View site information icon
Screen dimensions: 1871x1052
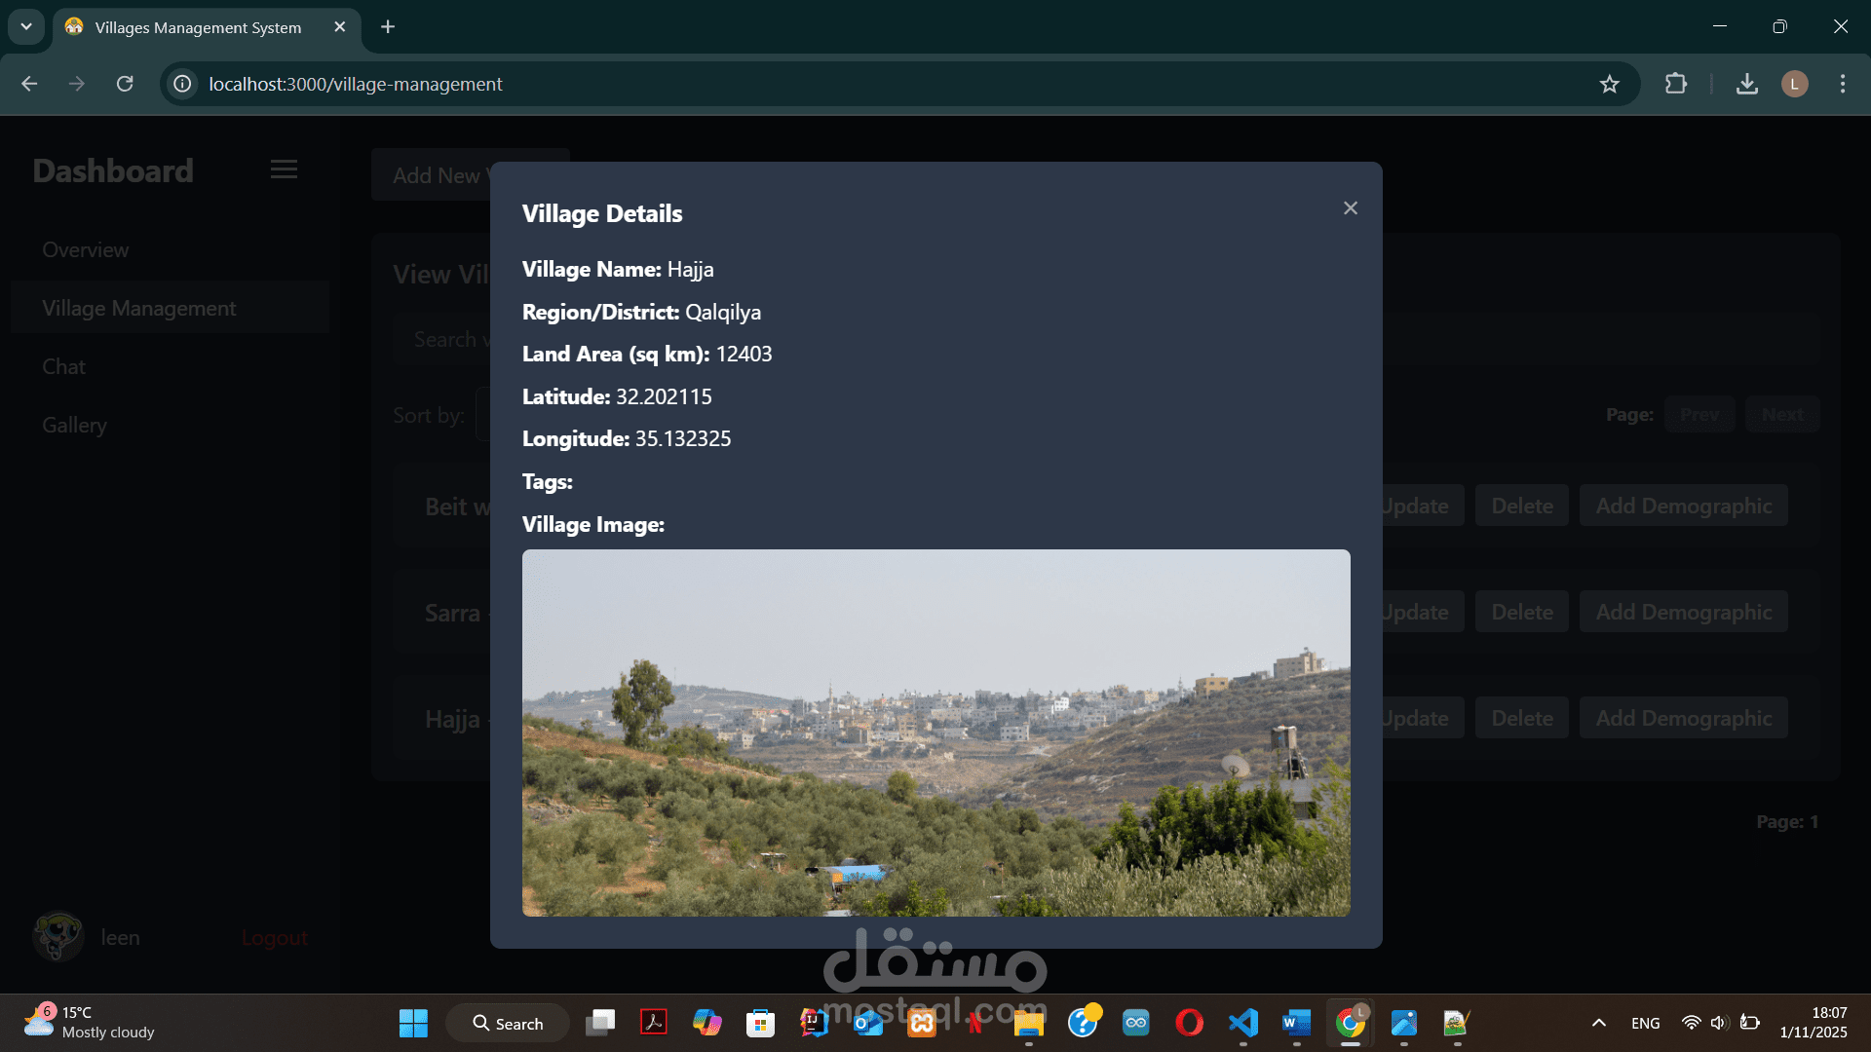182,84
